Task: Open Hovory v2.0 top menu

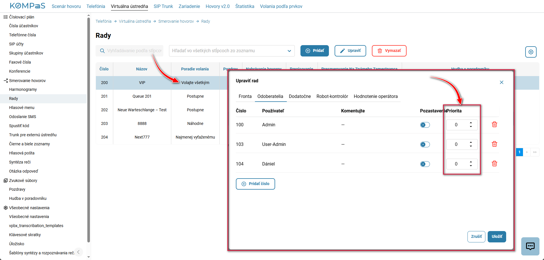Action: (218, 6)
